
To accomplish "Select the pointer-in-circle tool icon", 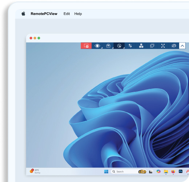I will point(119,46).
